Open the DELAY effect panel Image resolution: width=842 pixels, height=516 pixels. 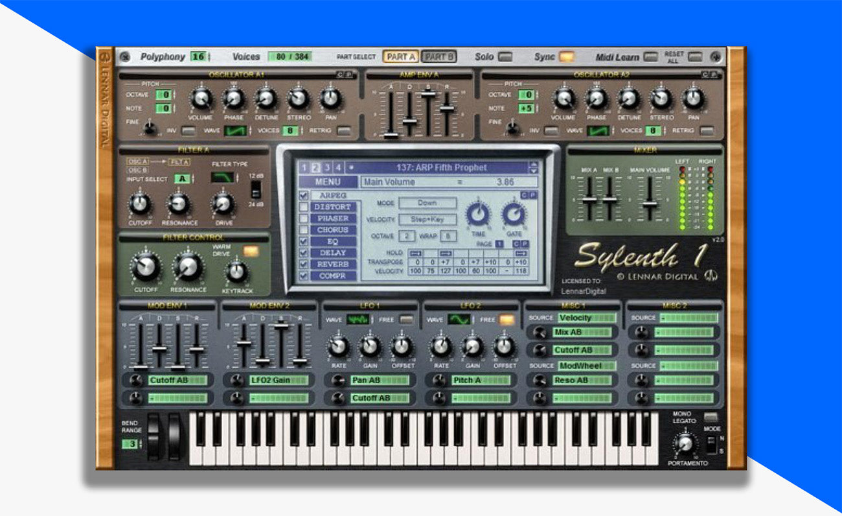tap(333, 253)
